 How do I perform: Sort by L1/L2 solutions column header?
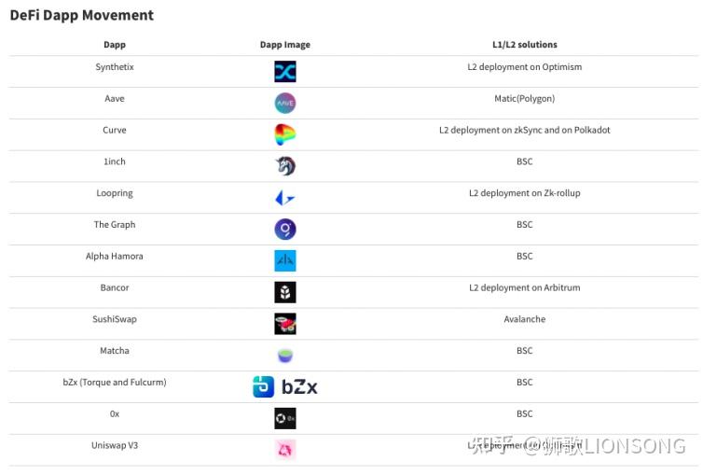coord(525,45)
